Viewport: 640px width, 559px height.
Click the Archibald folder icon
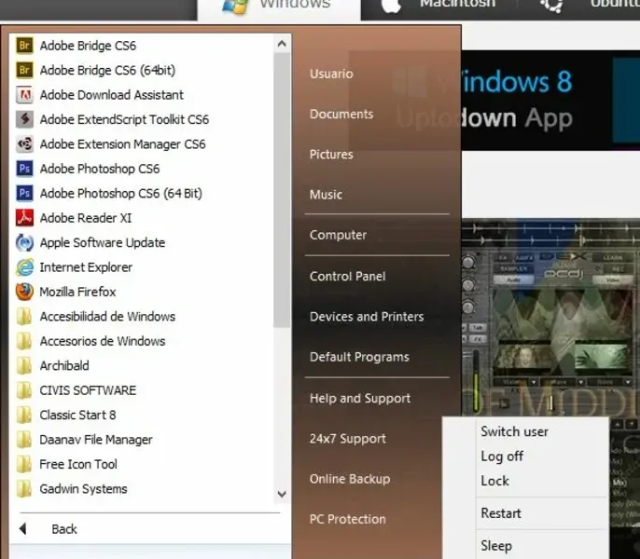point(24,366)
